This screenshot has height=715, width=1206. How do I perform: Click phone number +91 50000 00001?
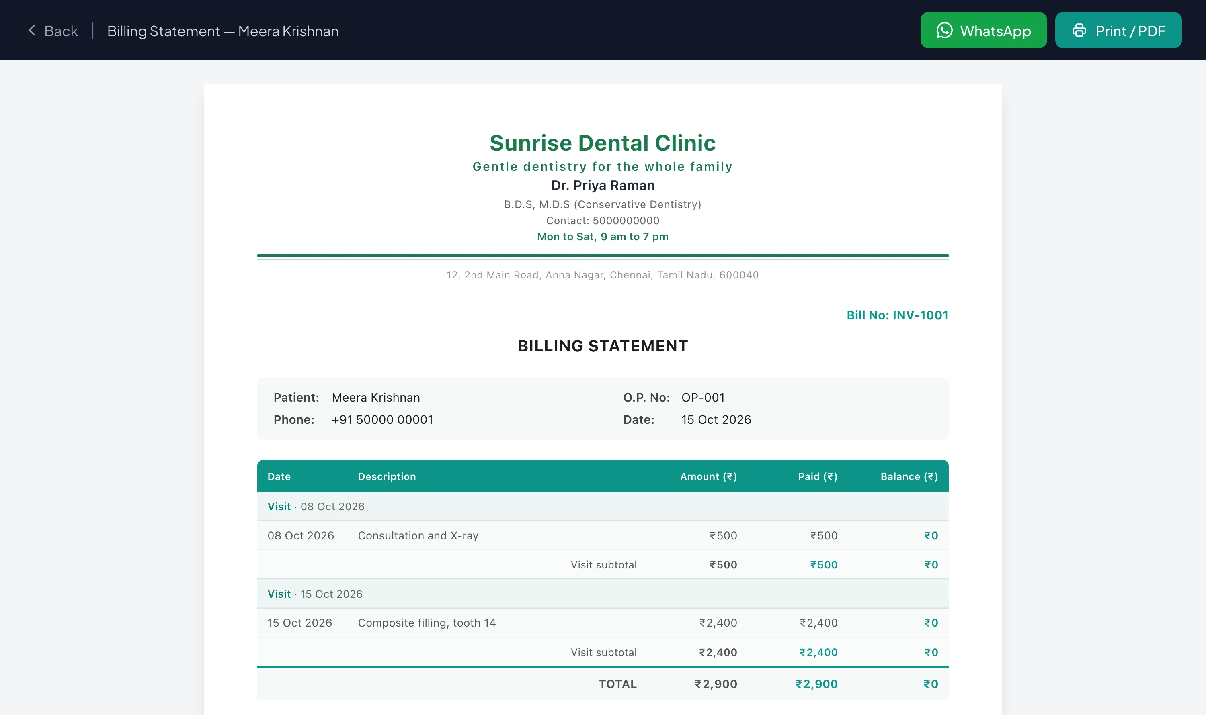pos(382,420)
